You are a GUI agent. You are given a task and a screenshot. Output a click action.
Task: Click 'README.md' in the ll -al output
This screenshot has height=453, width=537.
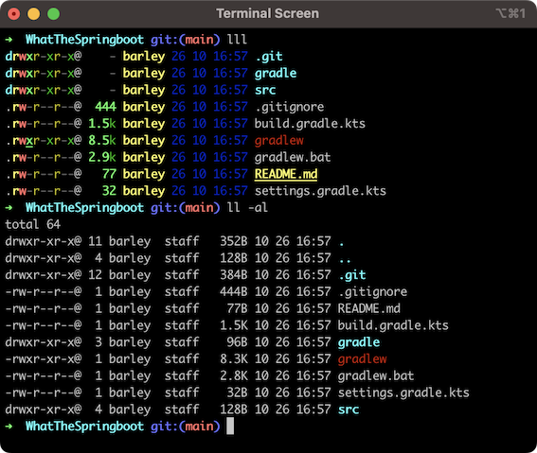[369, 308]
